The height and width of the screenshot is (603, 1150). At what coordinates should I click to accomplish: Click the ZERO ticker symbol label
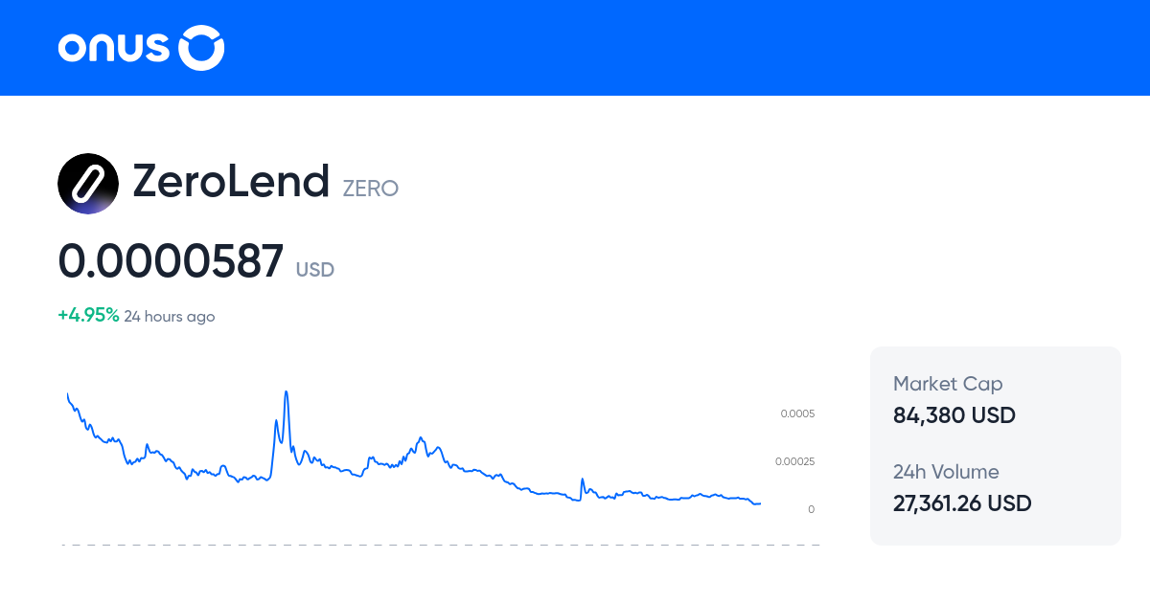point(371,189)
